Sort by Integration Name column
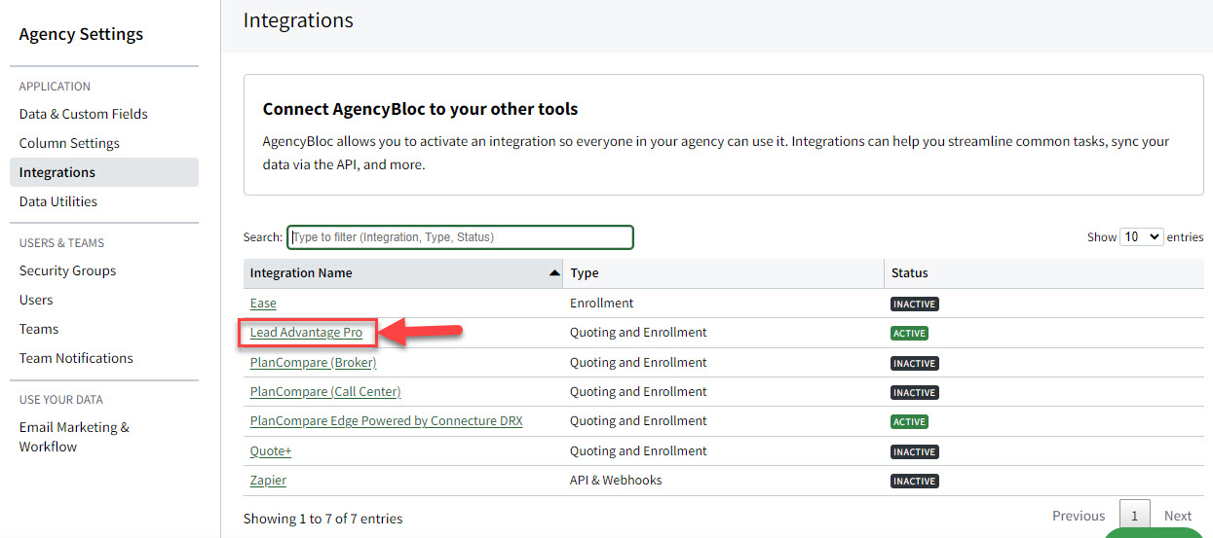The height and width of the screenshot is (538, 1213). click(x=403, y=273)
